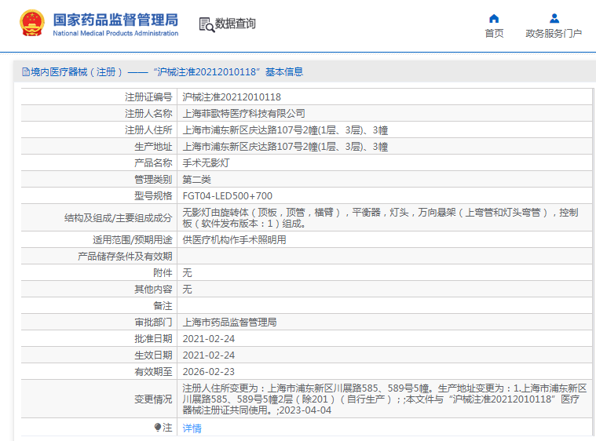
Task: Click the lightbulb icon beside 注
Action: [x=158, y=428]
